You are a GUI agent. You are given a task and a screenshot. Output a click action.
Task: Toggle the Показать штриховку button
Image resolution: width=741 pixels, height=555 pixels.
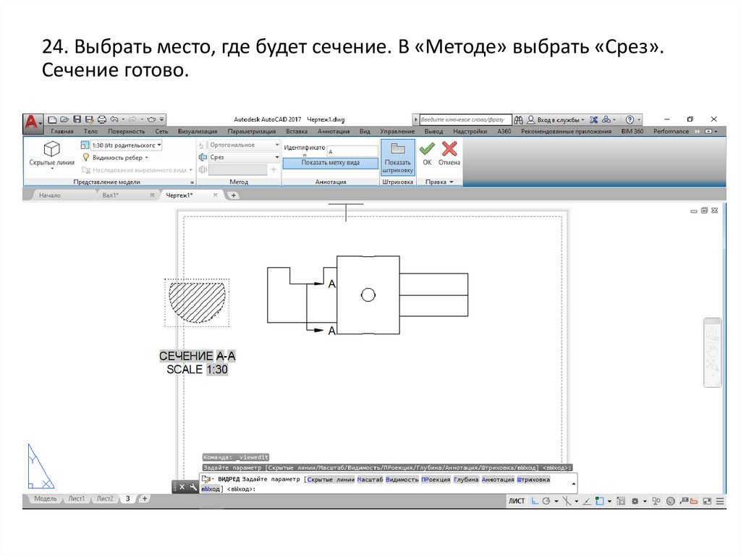[x=397, y=158]
